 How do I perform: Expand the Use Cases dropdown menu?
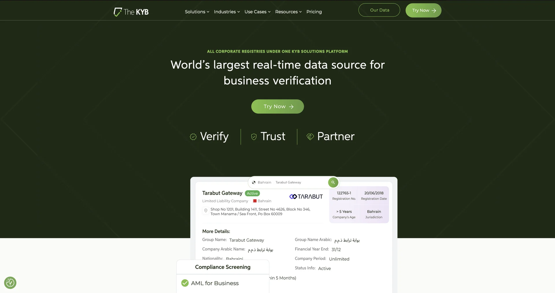258,12
